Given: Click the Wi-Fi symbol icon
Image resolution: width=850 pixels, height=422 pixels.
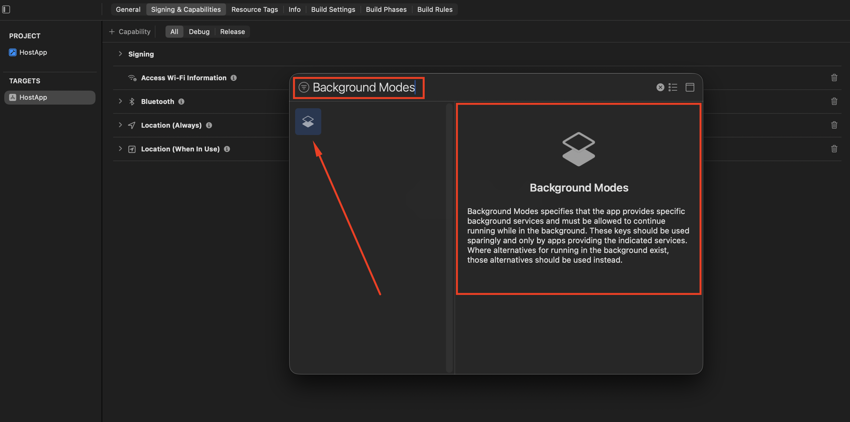Looking at the screenshot, I should coord(132,78).
